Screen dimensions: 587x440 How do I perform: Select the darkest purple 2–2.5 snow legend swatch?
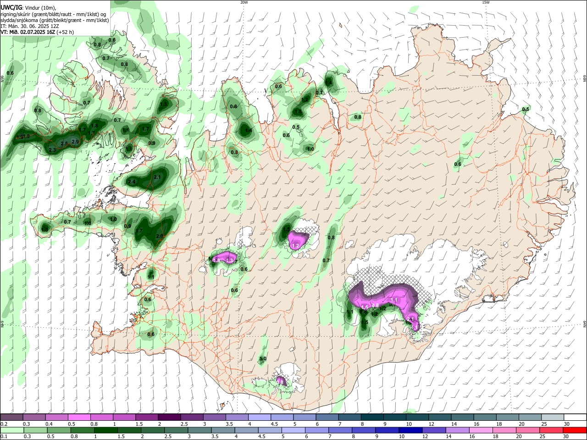pyautogui.click(x=169, y=417)
